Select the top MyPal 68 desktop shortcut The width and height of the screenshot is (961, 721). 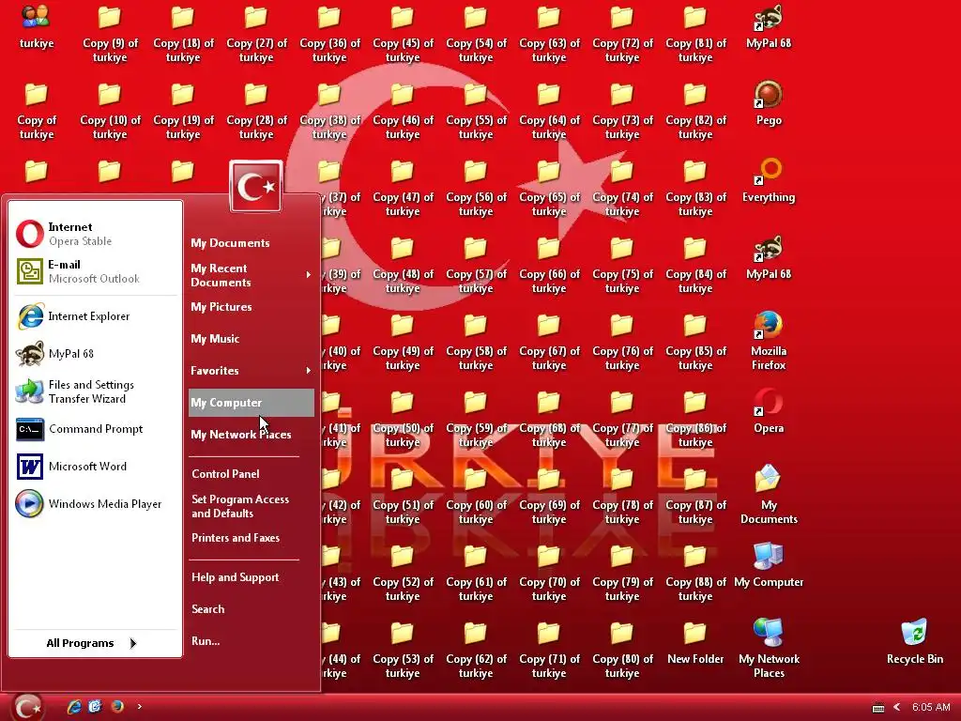(769, 26)
